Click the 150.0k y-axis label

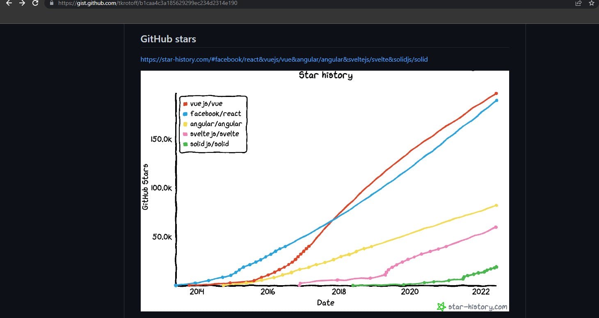coord(162,139)
